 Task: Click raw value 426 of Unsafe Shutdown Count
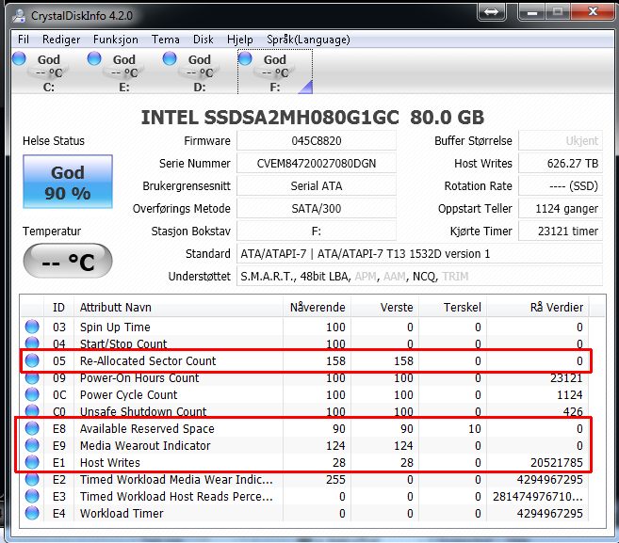pos(573,411)
